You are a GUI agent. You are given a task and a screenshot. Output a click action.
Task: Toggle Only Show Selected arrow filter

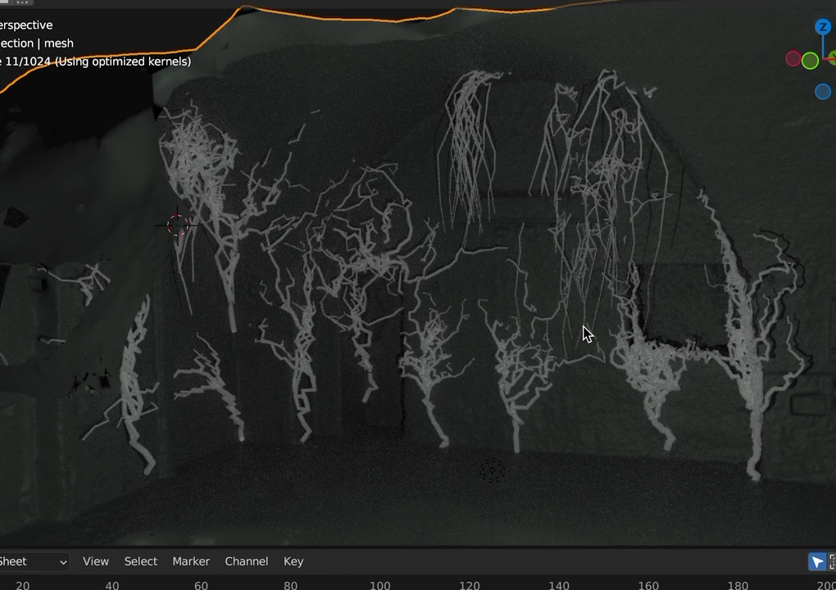(817, 561)
